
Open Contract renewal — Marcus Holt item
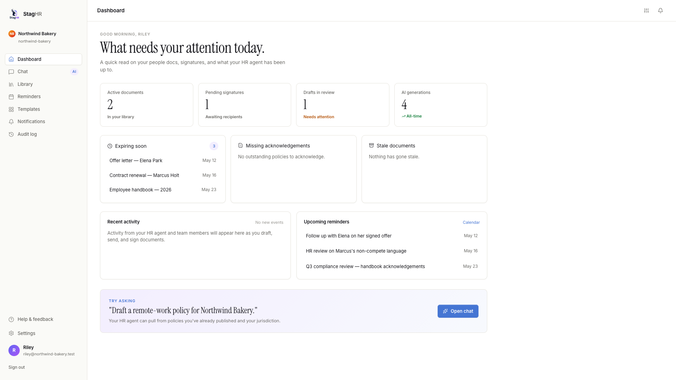163,175
